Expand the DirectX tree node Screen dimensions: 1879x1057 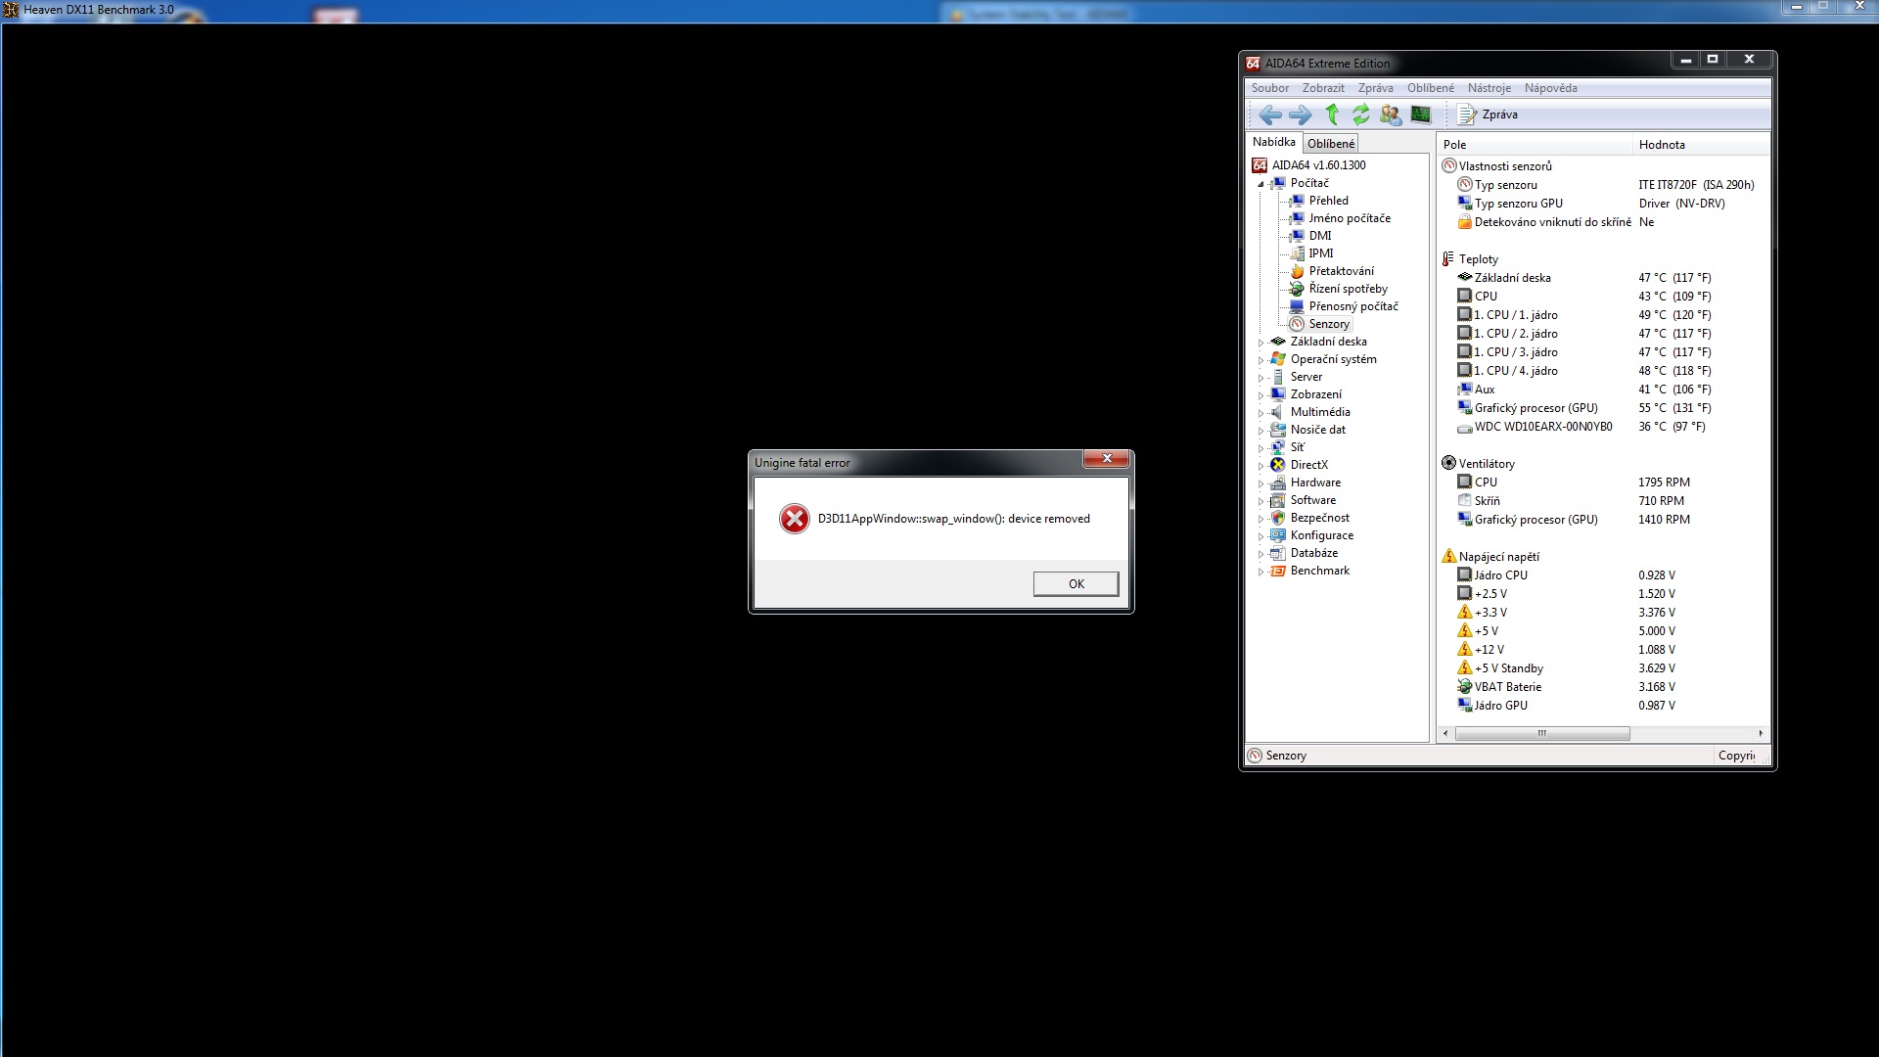pos(1260,466)
